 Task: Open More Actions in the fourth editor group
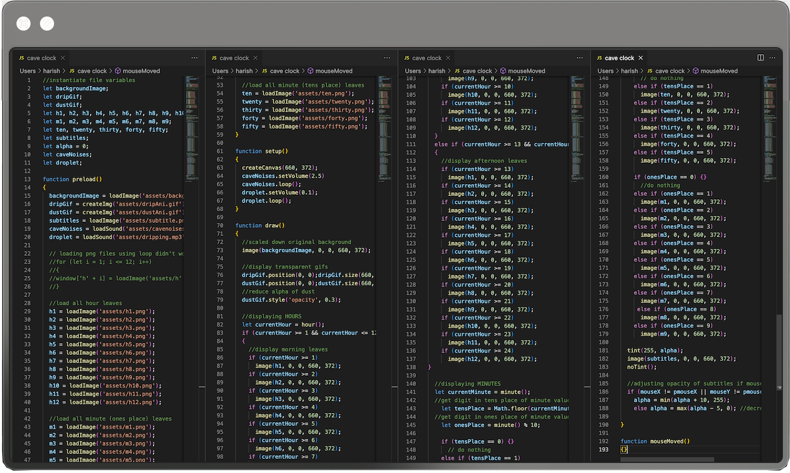coord(774,58)
